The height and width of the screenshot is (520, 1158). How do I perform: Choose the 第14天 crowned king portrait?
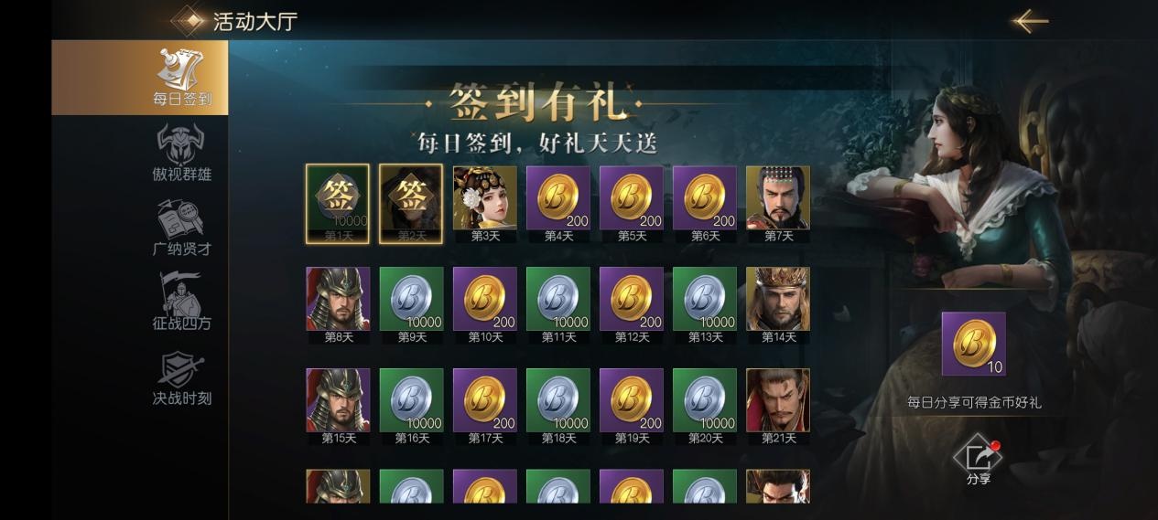[x=777, y=304]
